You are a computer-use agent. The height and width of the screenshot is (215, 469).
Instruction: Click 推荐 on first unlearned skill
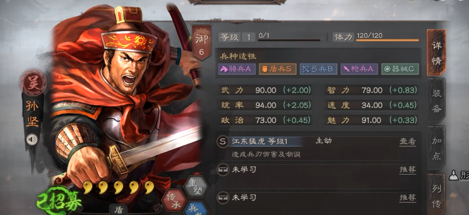408,169
